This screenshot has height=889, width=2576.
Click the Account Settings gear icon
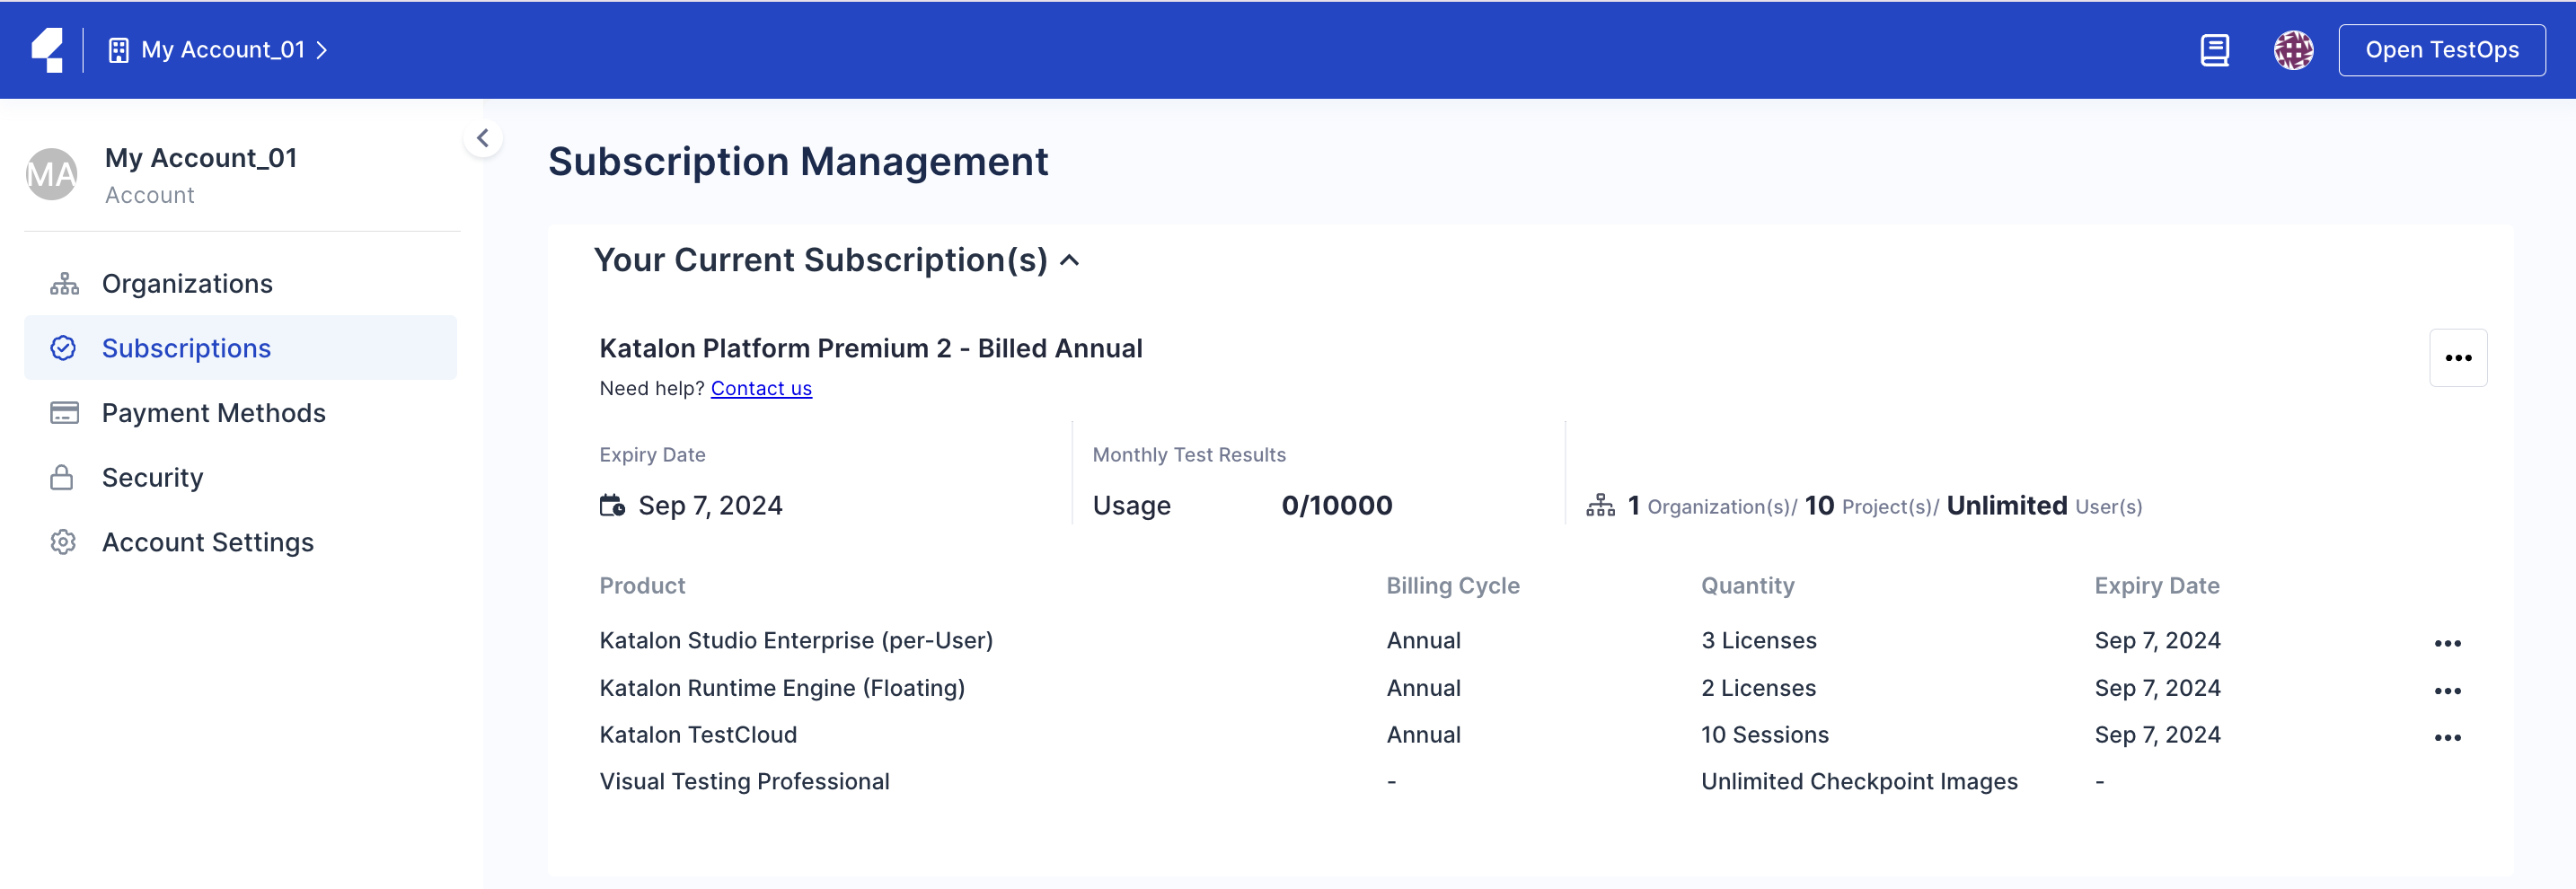[x=63, y=542]
